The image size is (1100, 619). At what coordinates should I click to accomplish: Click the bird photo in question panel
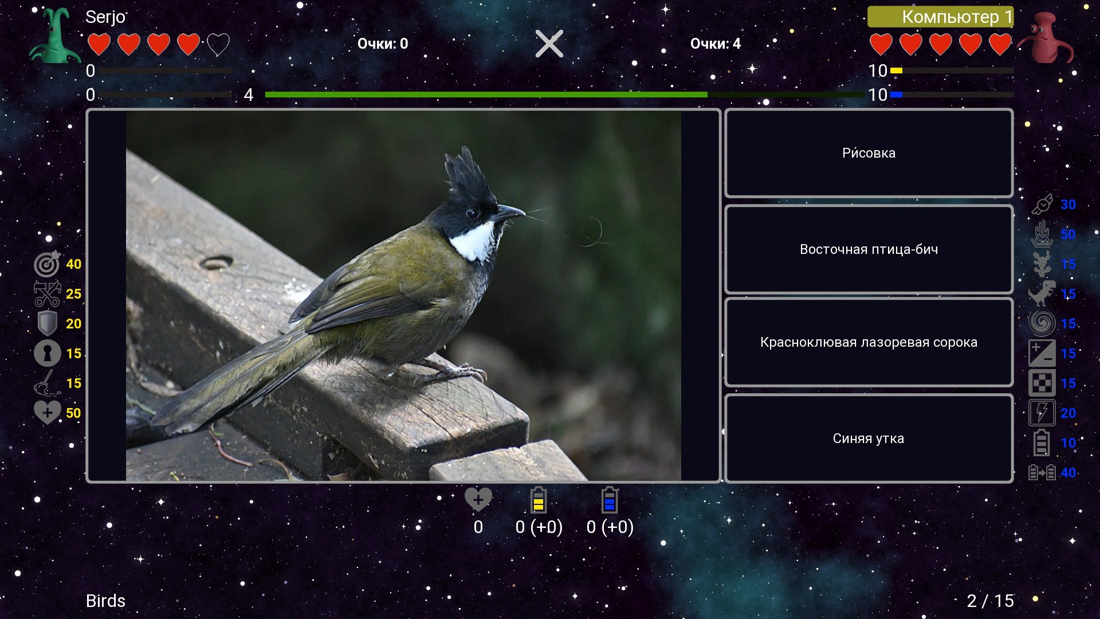click(403, 296)
